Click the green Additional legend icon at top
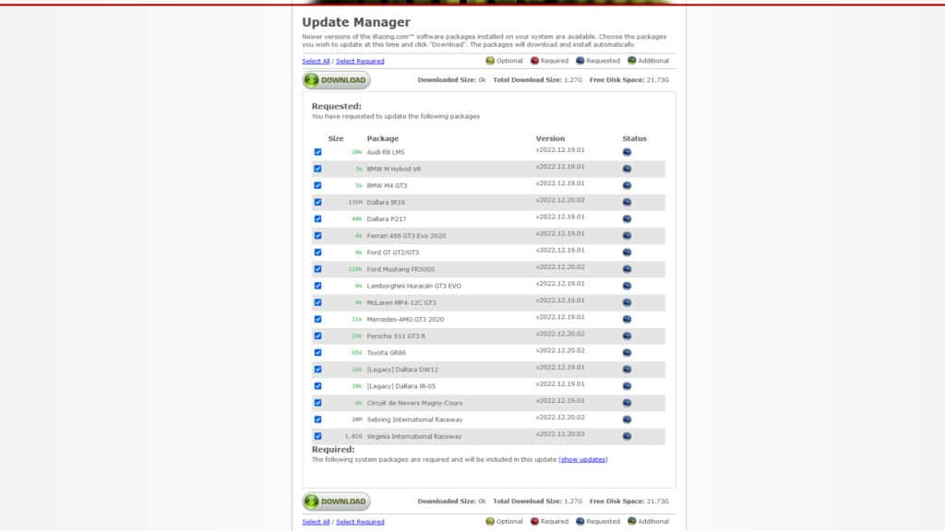Image resolution: width=945 pixels, height=531 pixels. click(x=631, y=61)
